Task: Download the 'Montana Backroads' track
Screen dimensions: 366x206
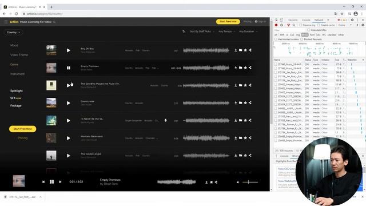Action: tap(236, 138)
